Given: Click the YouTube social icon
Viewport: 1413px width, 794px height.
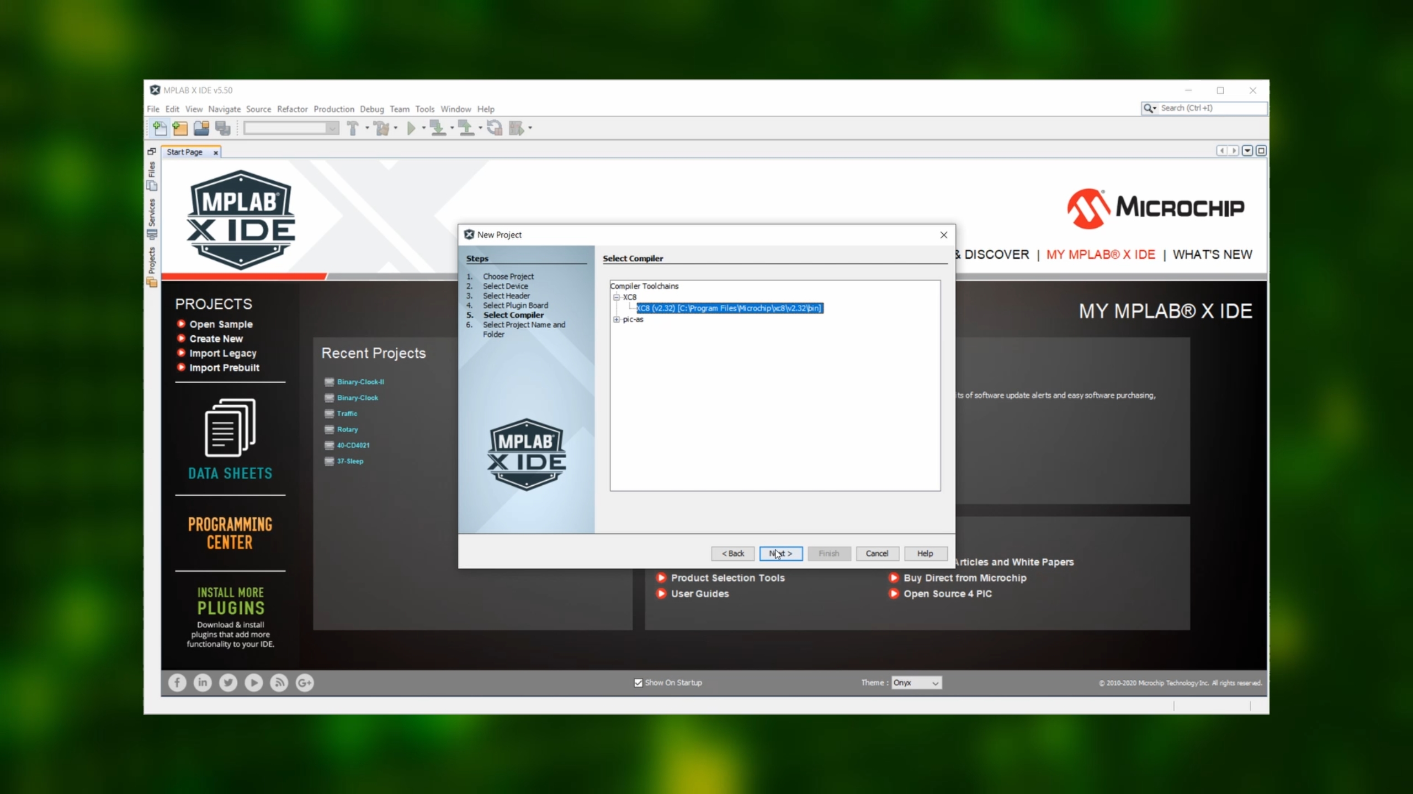Looking at the screenshot, I should coord(253,683).
